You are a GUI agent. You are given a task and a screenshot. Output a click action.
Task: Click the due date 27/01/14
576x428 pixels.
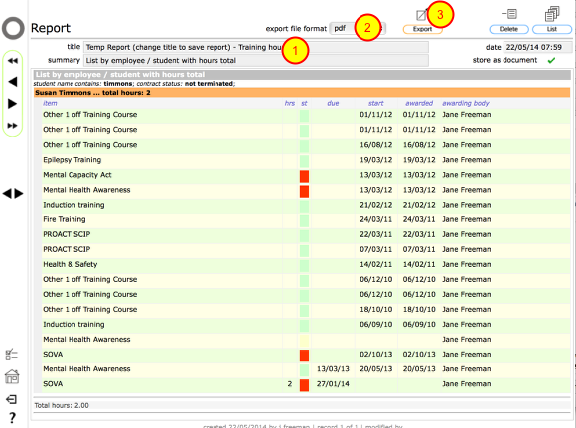pos(333,384)
